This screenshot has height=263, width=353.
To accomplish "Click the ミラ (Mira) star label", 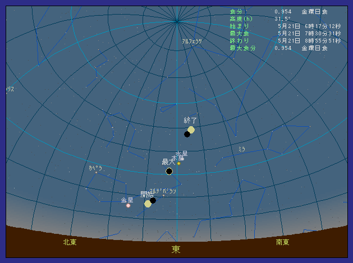I will 242,149.
